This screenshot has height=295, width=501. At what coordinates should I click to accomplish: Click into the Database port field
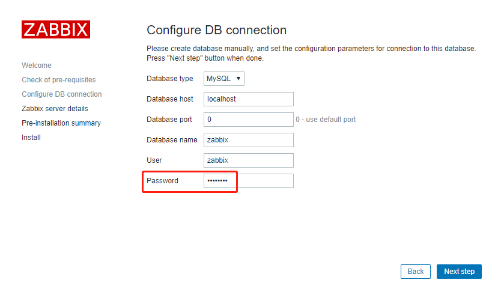[249, 120]
